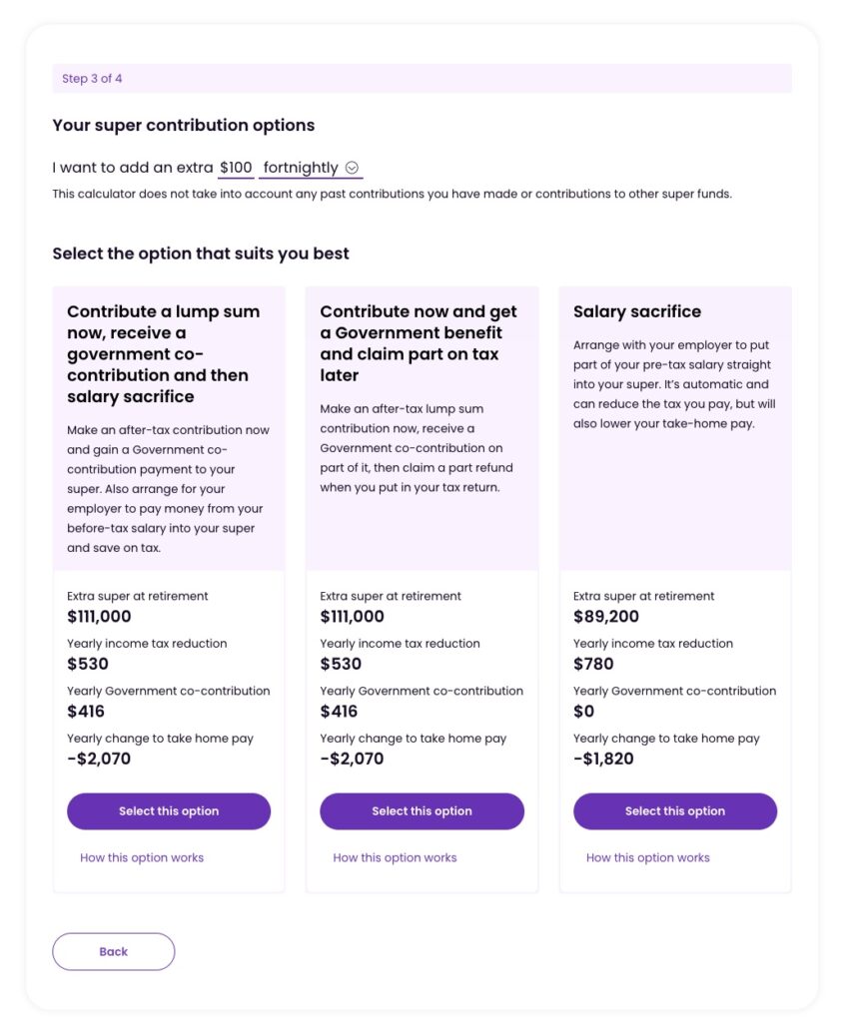
Task: Click the 'Contribute a lump sum now' card heading
Action: [x=165, y=353]
